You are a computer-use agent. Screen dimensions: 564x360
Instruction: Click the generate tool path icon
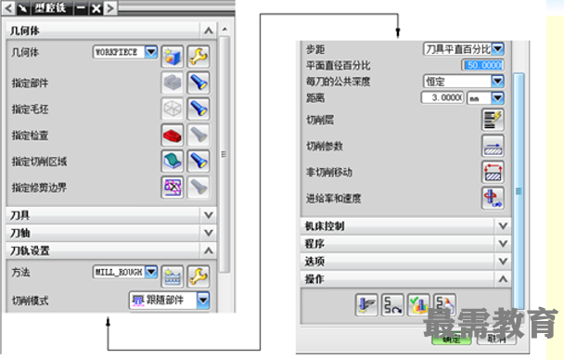366,305
